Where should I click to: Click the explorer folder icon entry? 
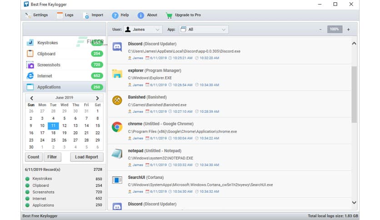117,74
